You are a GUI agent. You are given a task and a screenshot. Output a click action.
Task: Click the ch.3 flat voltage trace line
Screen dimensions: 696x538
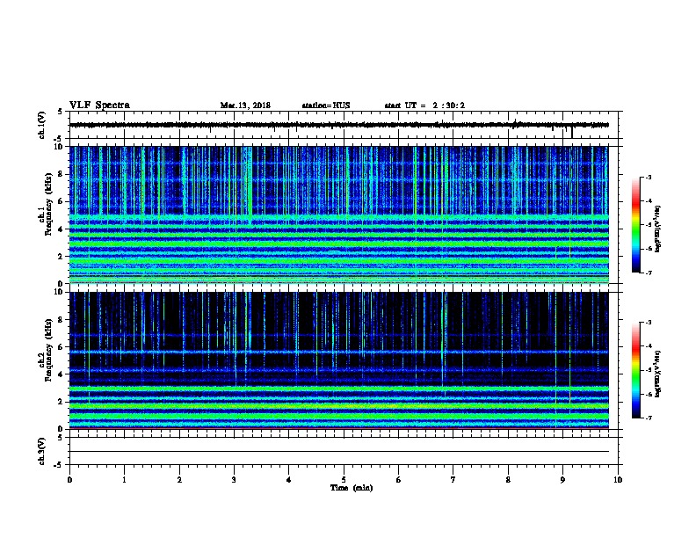tap(339, 452)
